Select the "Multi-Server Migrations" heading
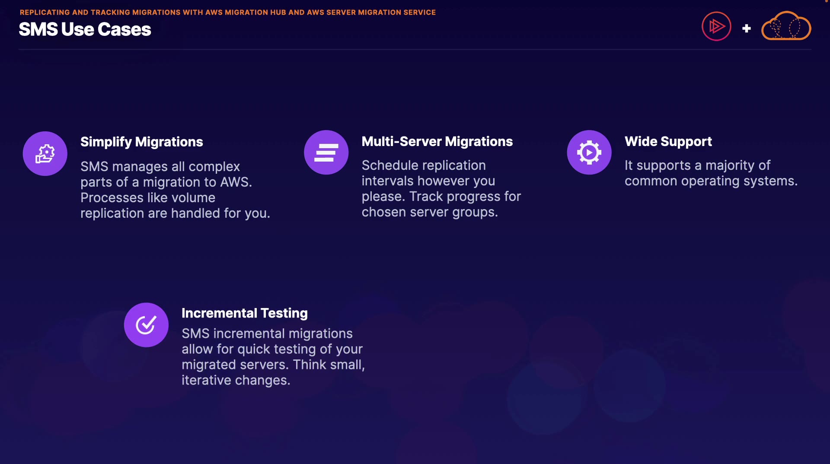The height and width of the screenshot is (464, 830). [x=437, y=141]
